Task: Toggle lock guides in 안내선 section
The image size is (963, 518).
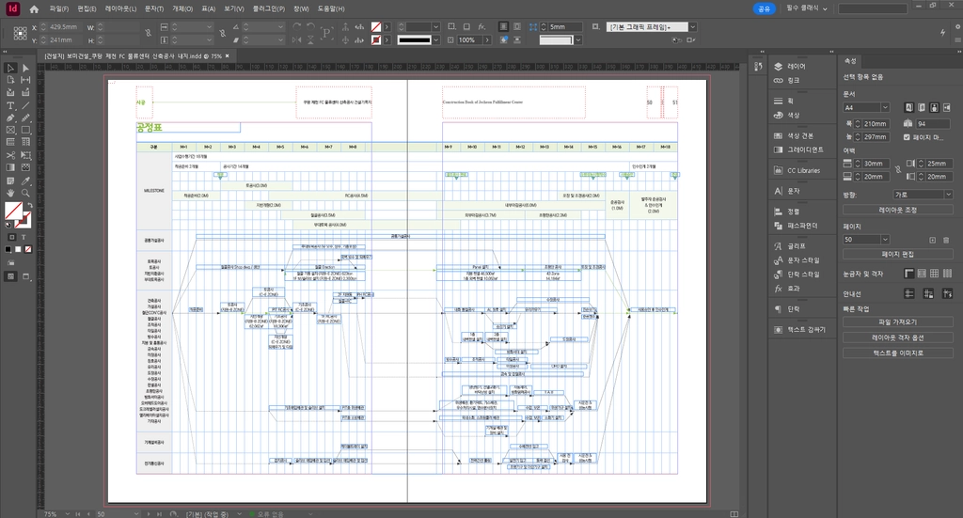Action: (928, 294)
